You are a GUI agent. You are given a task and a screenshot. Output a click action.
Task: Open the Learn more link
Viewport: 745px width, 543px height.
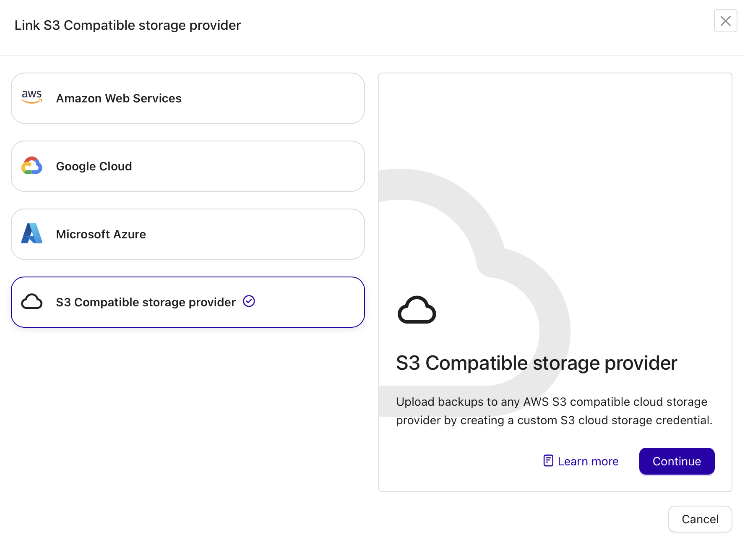click(x=587, y=461)
